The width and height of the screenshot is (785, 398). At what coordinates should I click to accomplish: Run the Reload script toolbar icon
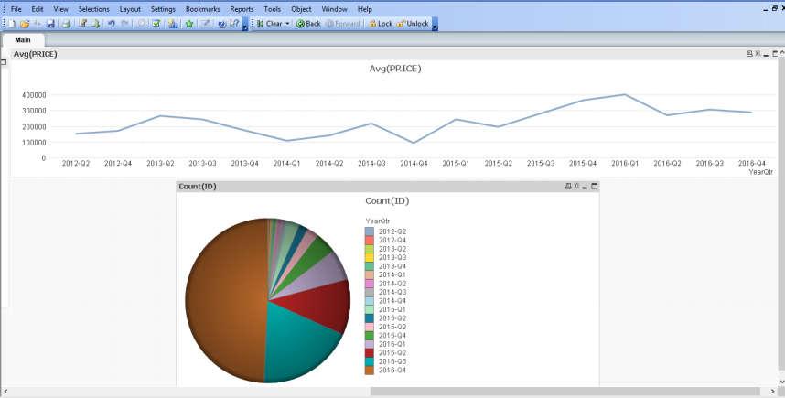pyautogui.click(x=95, y=24)
